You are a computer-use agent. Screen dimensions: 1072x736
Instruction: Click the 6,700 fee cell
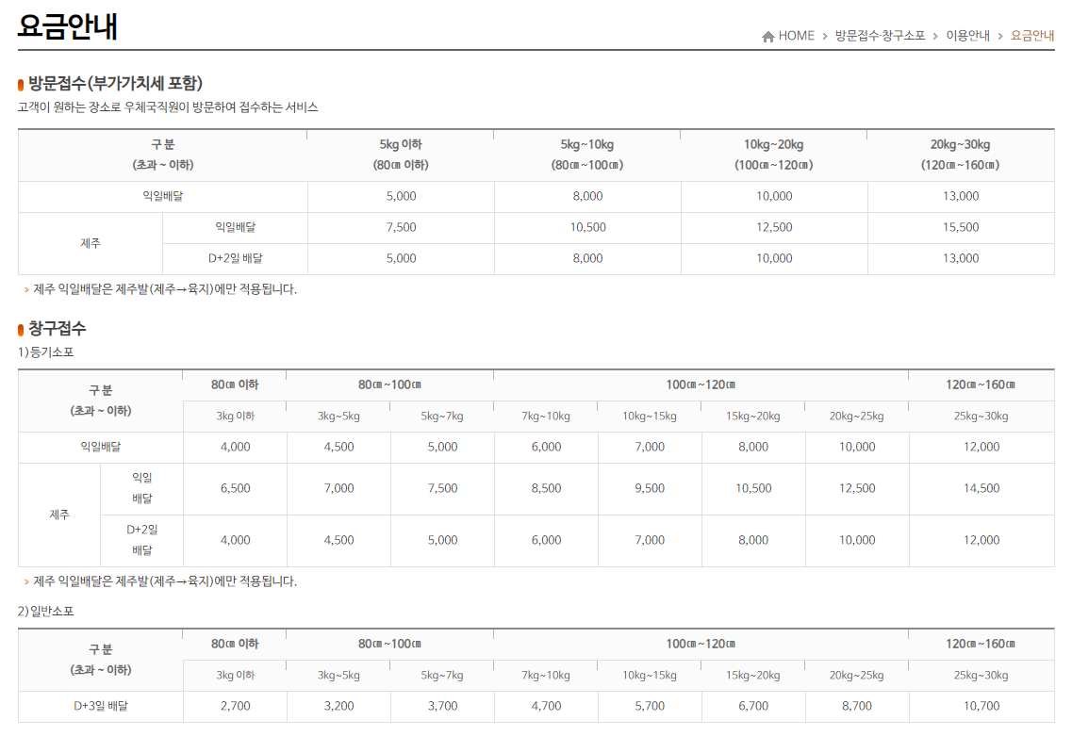[753, 707]
